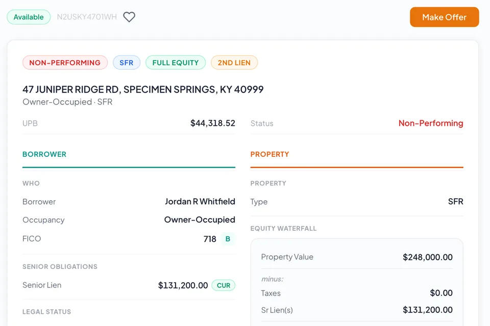The height and width of the screenshot is (326, 490).
Task: Click the Sr Lien(s) row in waterfall
Action: tap(357, 310)
